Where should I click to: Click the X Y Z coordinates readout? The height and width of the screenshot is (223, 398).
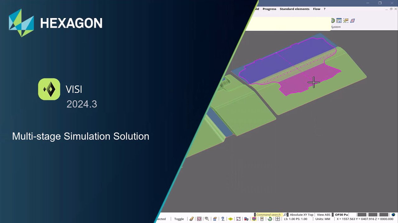pos(365,219)
